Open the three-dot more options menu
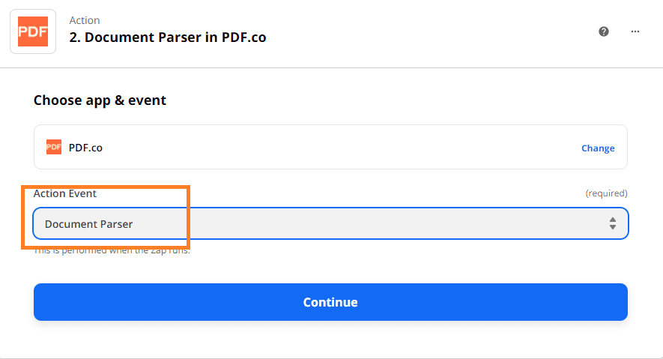 pos(635,31)
